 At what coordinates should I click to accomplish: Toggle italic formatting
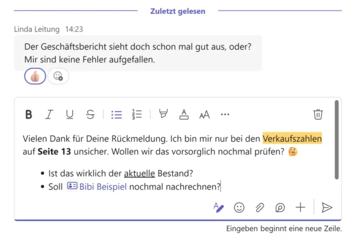click(49, 115)
